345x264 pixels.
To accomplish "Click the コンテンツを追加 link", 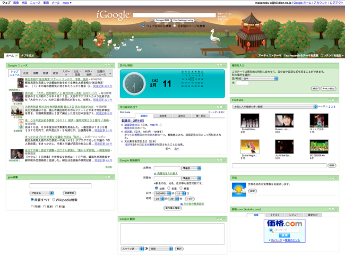I will pos(332,55).
